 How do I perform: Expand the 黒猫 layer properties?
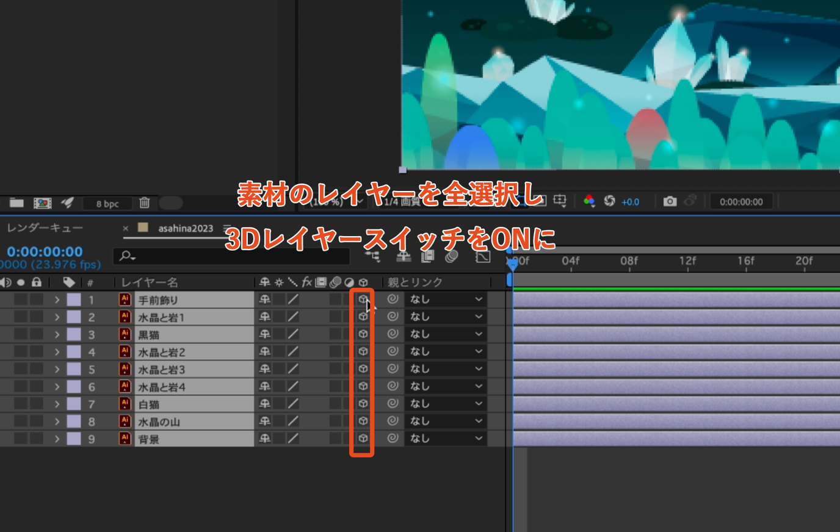coord(57,334)
